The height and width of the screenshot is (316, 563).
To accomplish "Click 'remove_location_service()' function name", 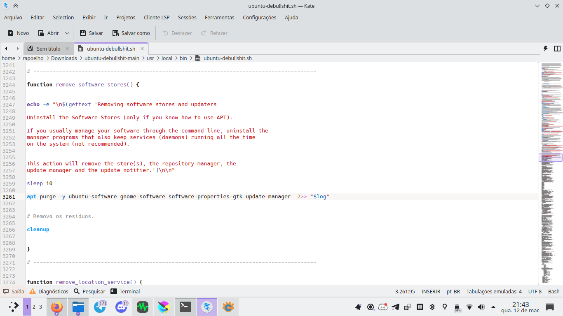I will [x=96, y=282].
